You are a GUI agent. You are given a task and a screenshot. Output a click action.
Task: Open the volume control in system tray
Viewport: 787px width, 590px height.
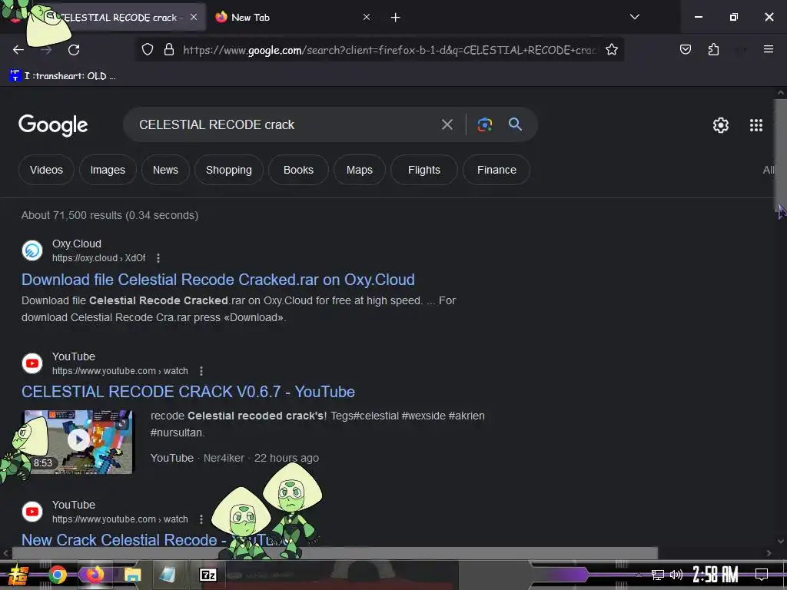click(x=676, y=575)
